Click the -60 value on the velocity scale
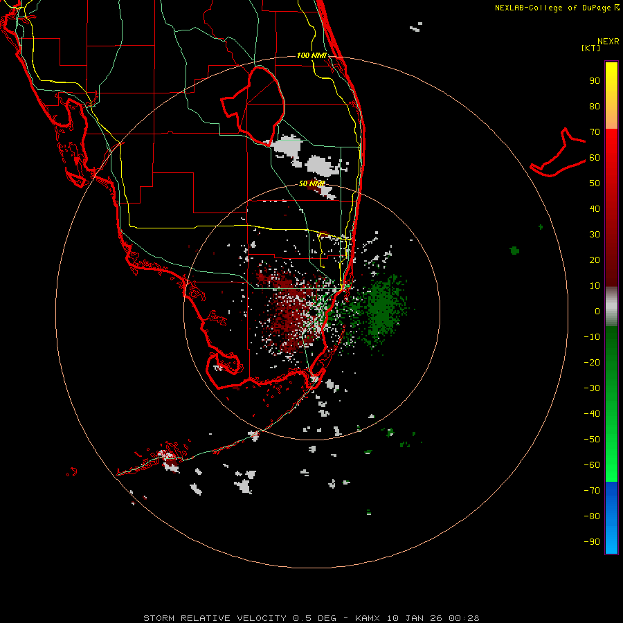The image size is (623, 623). point(592,465)
